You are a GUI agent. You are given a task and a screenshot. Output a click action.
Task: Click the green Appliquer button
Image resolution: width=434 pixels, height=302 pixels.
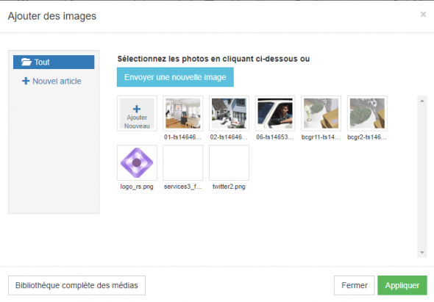pos(402,285)
